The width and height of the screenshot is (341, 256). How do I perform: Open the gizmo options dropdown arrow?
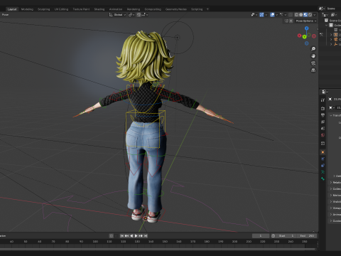266,15
